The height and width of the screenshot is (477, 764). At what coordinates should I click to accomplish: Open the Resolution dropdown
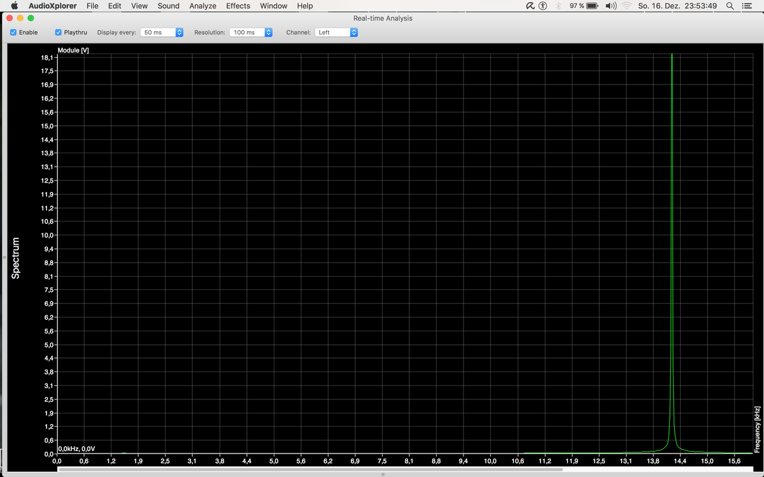point(251,32)
